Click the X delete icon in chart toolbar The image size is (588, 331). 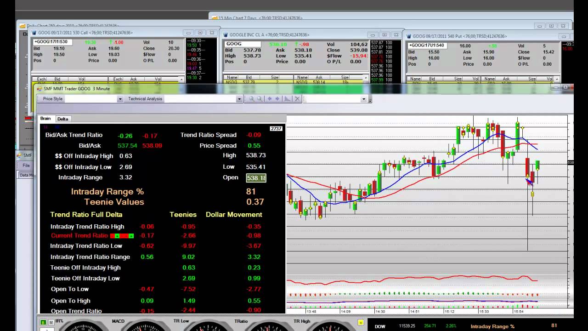pos(297,99)
